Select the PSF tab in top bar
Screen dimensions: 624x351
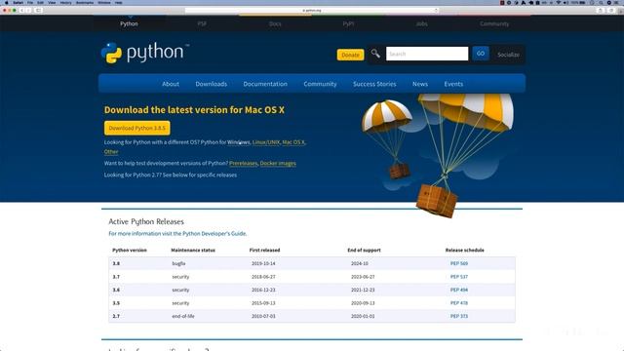point(202,23)
